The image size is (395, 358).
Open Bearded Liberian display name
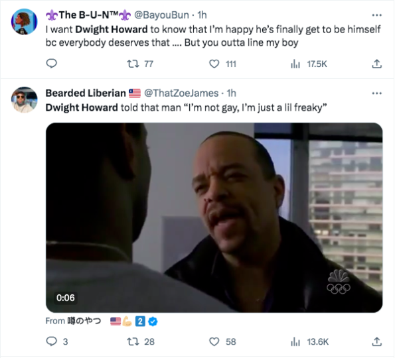(86, 93)
